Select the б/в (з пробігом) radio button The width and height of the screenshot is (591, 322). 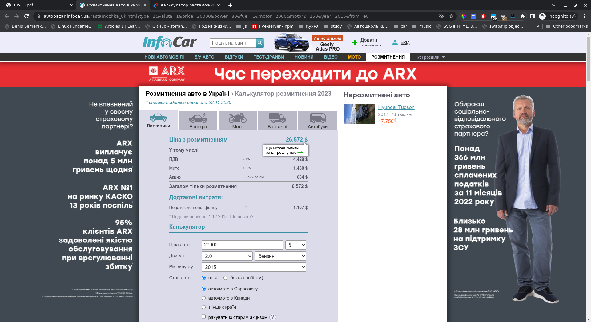(226, 278)
